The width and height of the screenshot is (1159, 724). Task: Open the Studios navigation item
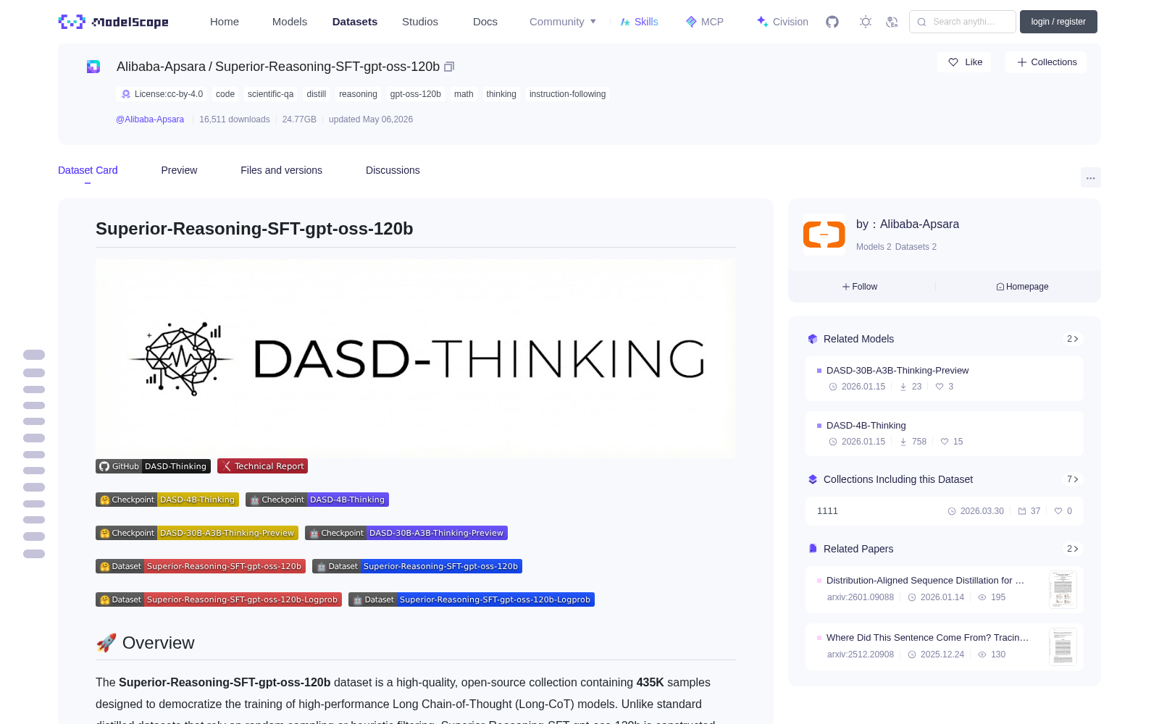(x=420, y=22)
